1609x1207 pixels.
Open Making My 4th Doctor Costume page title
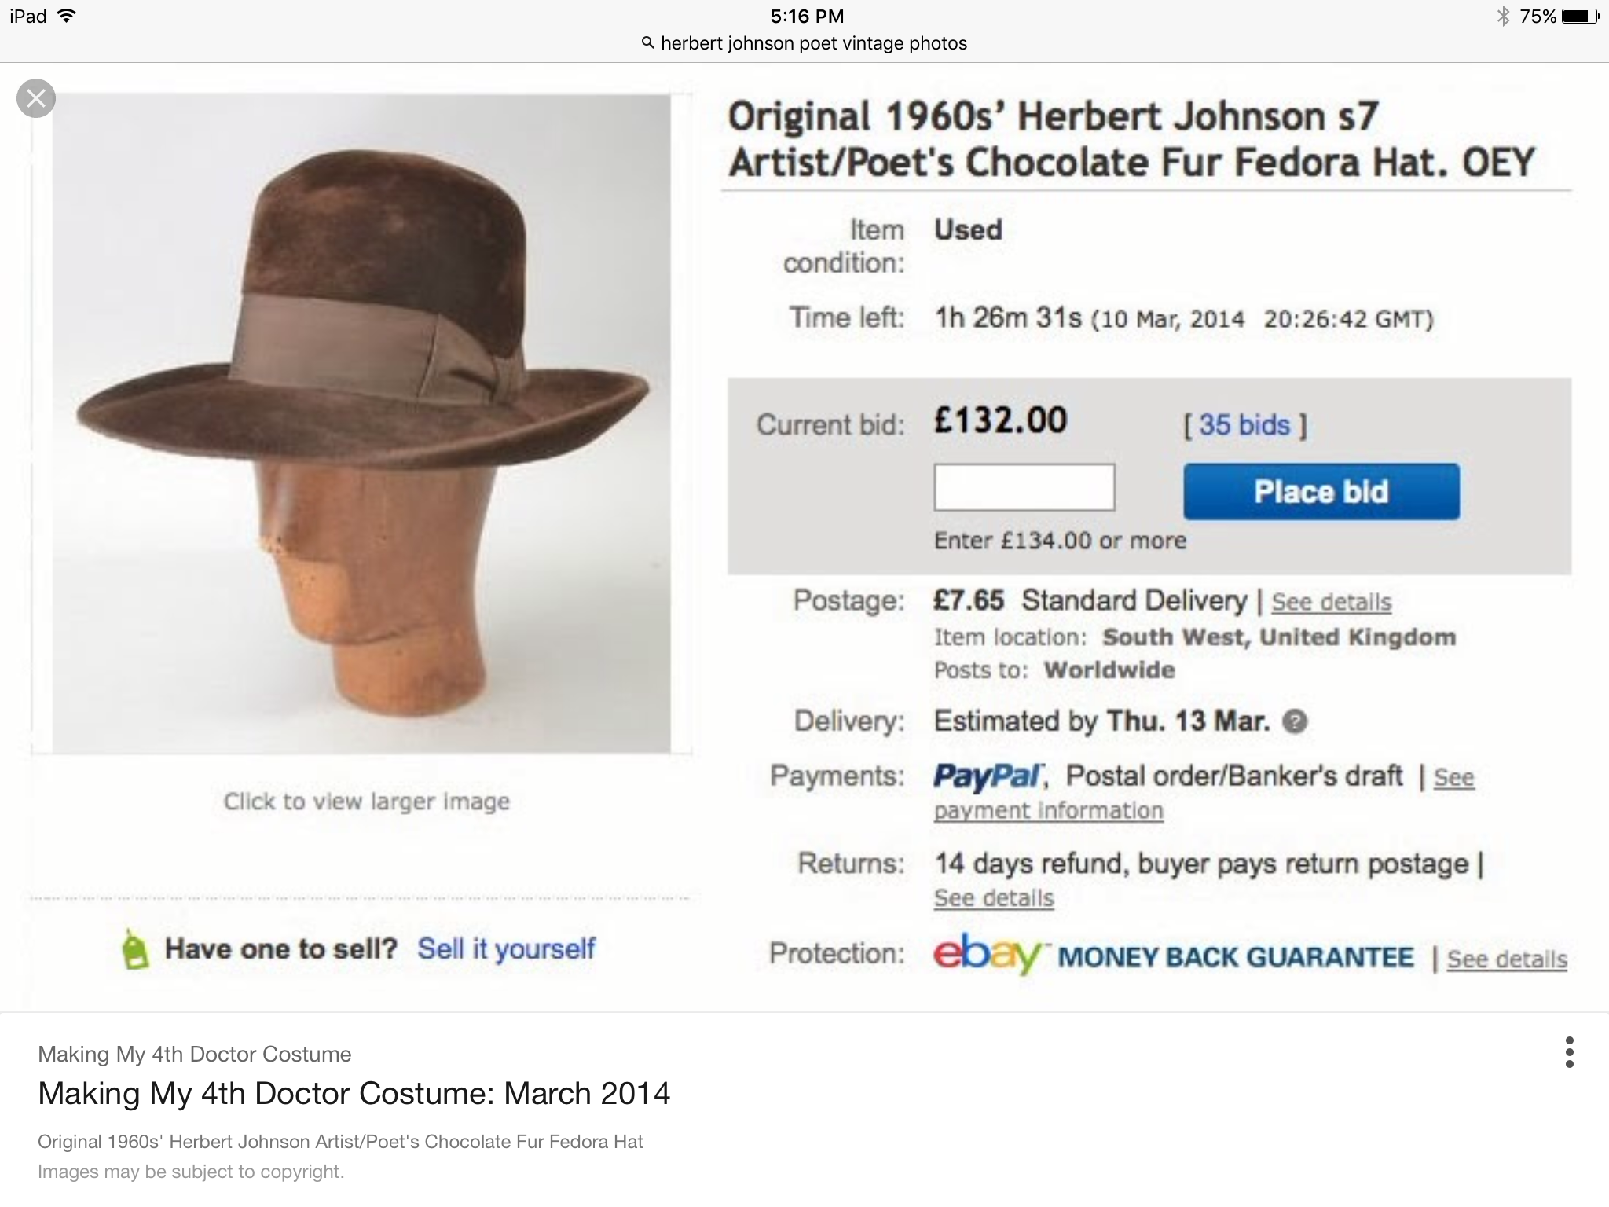354,1094
